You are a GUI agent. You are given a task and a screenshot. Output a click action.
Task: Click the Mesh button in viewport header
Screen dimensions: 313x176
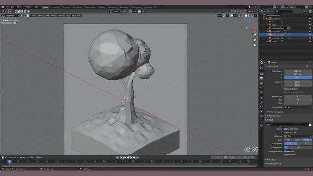(x=53, y=15)
